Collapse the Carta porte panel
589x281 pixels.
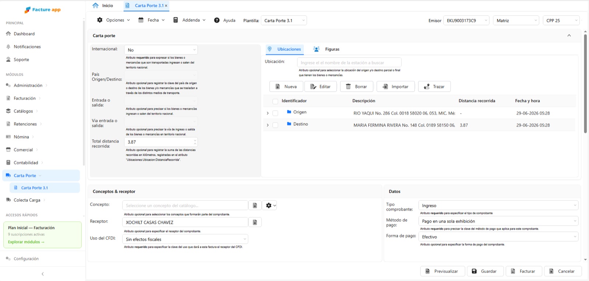tap(569, 36)
